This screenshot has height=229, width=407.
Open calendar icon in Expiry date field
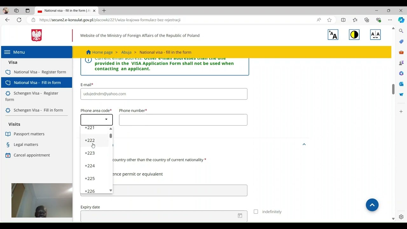click(240, 216)
